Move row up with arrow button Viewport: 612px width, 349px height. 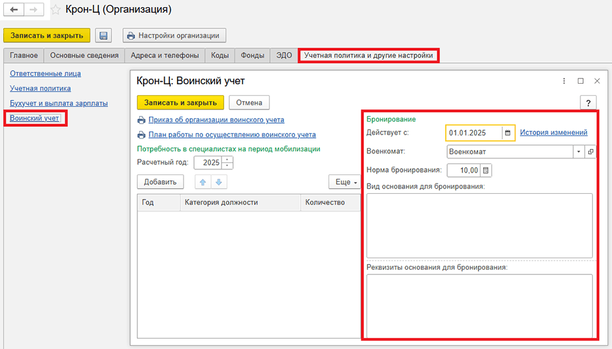[x=204, y=182]
